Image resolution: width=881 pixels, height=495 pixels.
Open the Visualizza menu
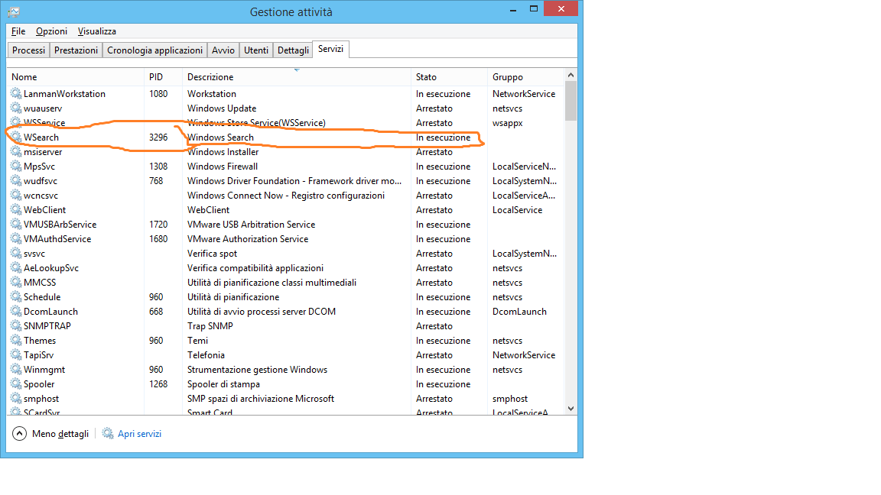[96, 31]
